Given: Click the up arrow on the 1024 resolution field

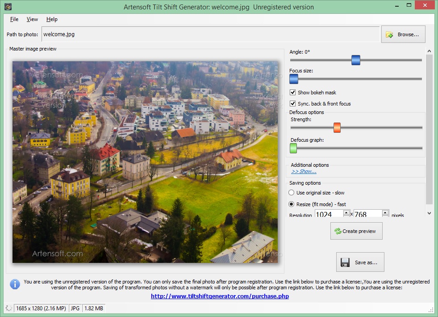Looking at the screenshot, I should (347, 212).
